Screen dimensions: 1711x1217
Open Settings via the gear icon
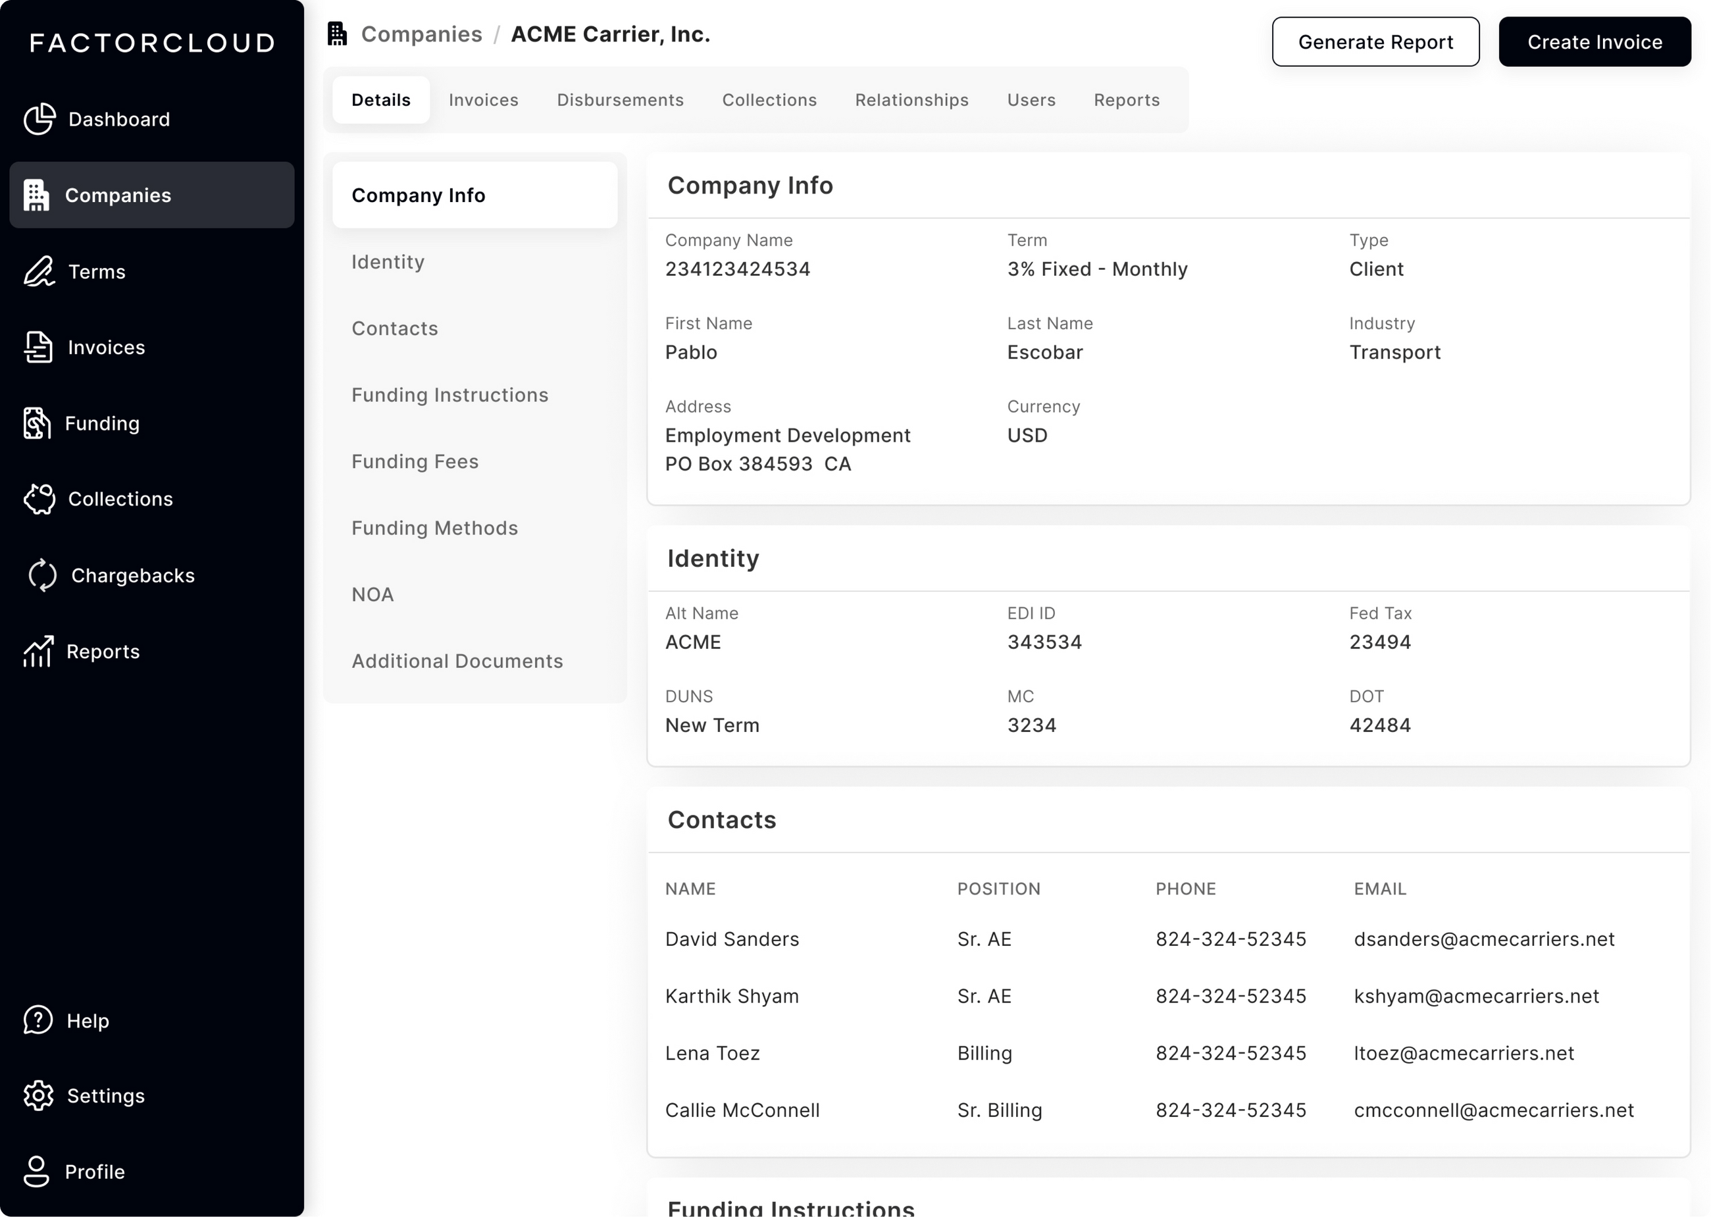point(38,1096)
